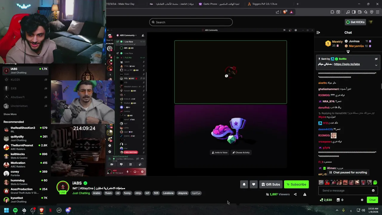The width and height of the screenshot is (382, 215).
Task: Open chat settings gear
Action: pyautogui.click(x=362, y=200)
